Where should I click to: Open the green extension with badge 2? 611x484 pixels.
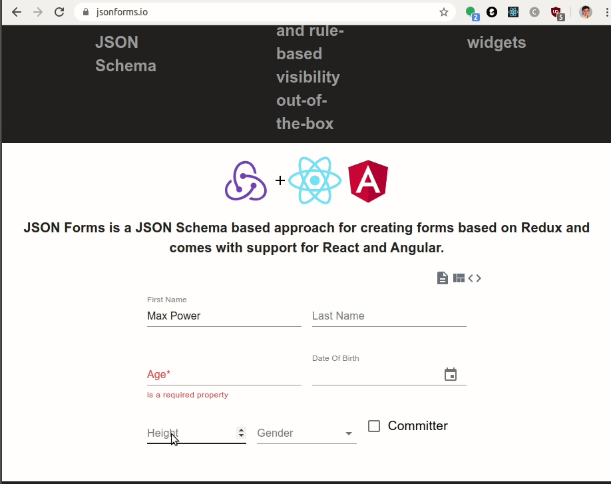pyautogui.click(x=472, y=13)
